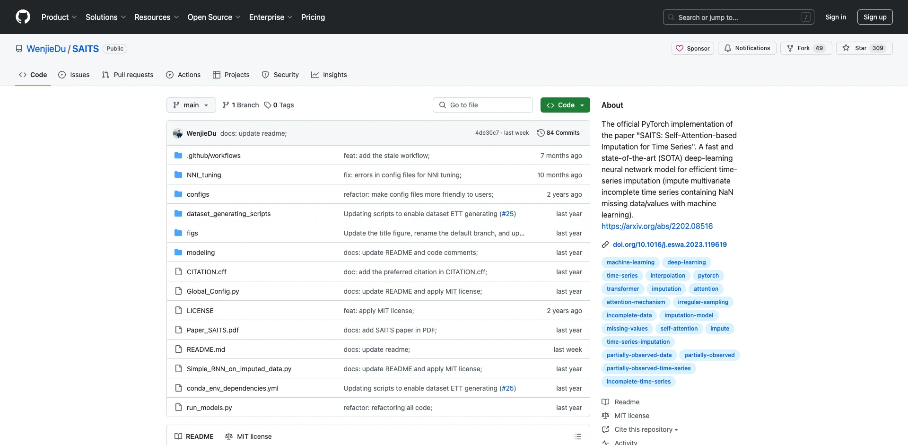
Task: Click the repository icon before WenjieDu
Action: 19,49
